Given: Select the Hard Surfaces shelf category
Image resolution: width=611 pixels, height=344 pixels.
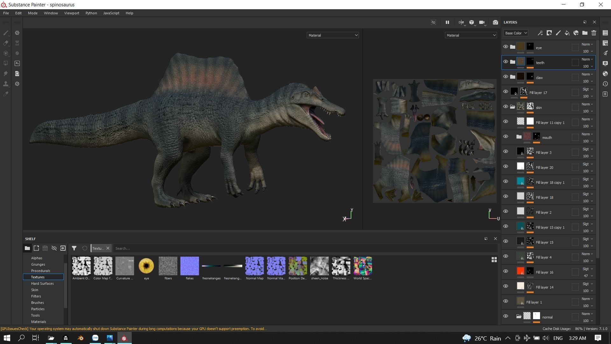Looking at the screenshot, I should (42, 283).
